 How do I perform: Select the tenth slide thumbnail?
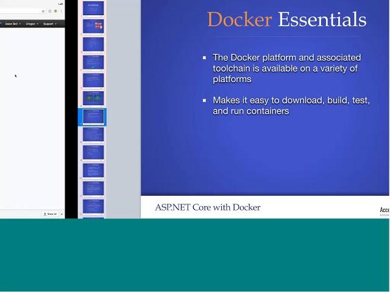(x=93, y=170)
